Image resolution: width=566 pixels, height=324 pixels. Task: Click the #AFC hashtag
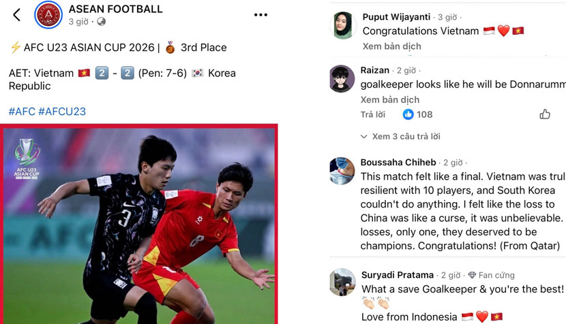(x=22, y=112)
